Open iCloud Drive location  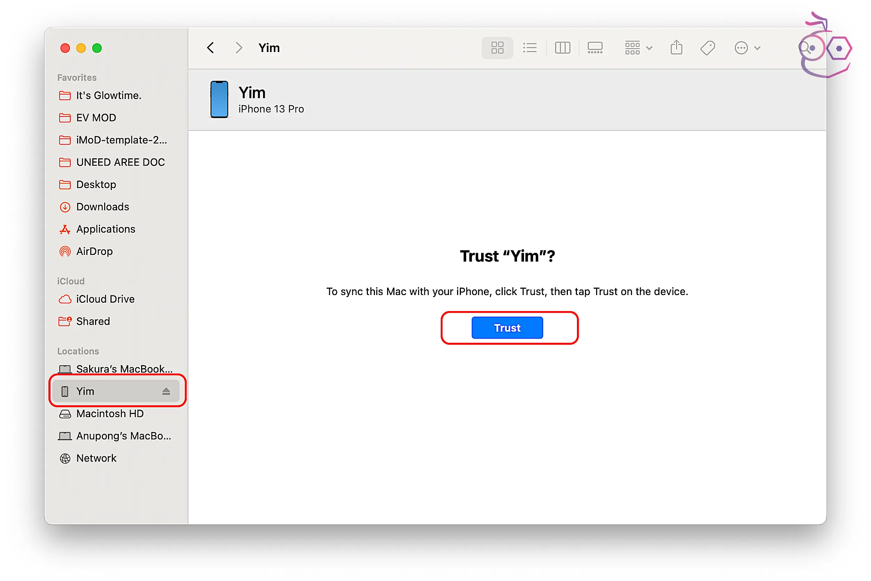pyautogui.click(x=105, y=299)
